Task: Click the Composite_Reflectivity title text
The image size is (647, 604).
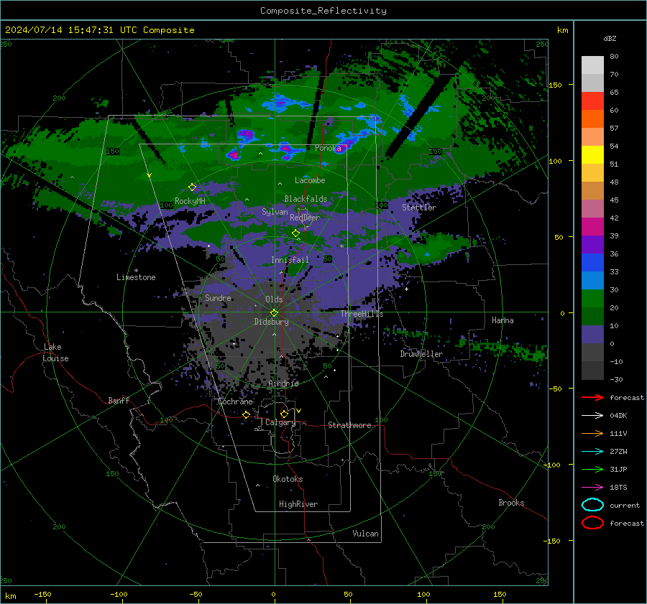Action: point(323,11)
